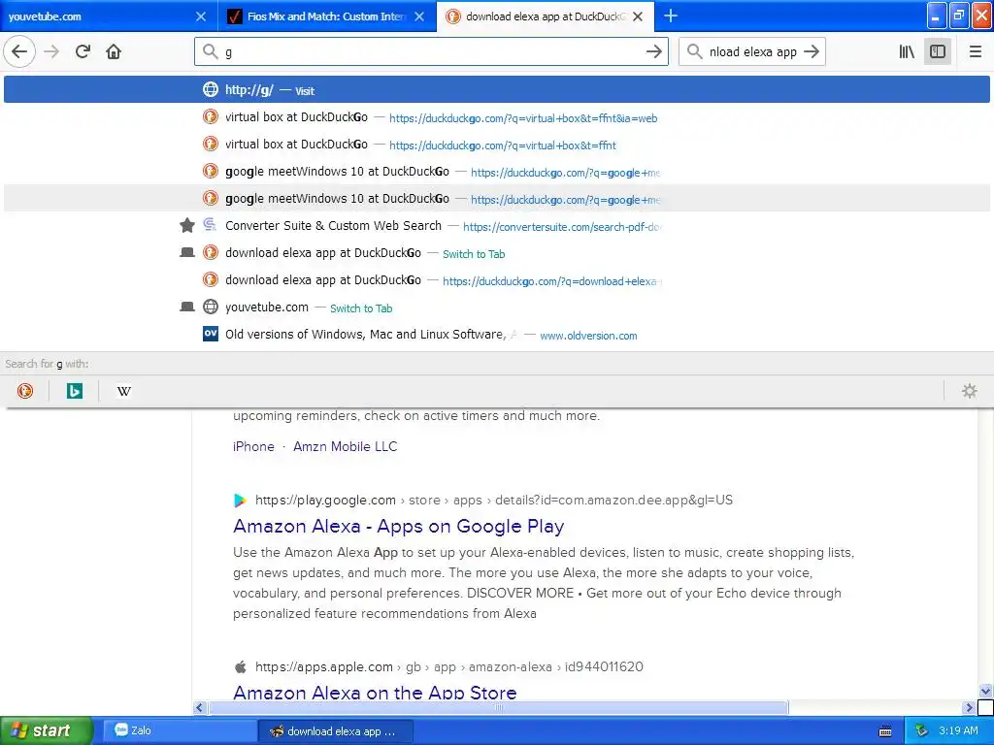Click the 3:19 AM clock
This screenshot has width=994, height=745.
point(958,730)
